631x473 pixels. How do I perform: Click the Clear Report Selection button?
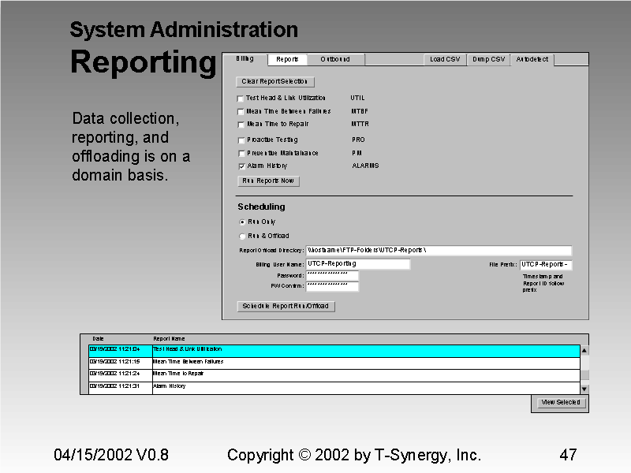(275, 81)
